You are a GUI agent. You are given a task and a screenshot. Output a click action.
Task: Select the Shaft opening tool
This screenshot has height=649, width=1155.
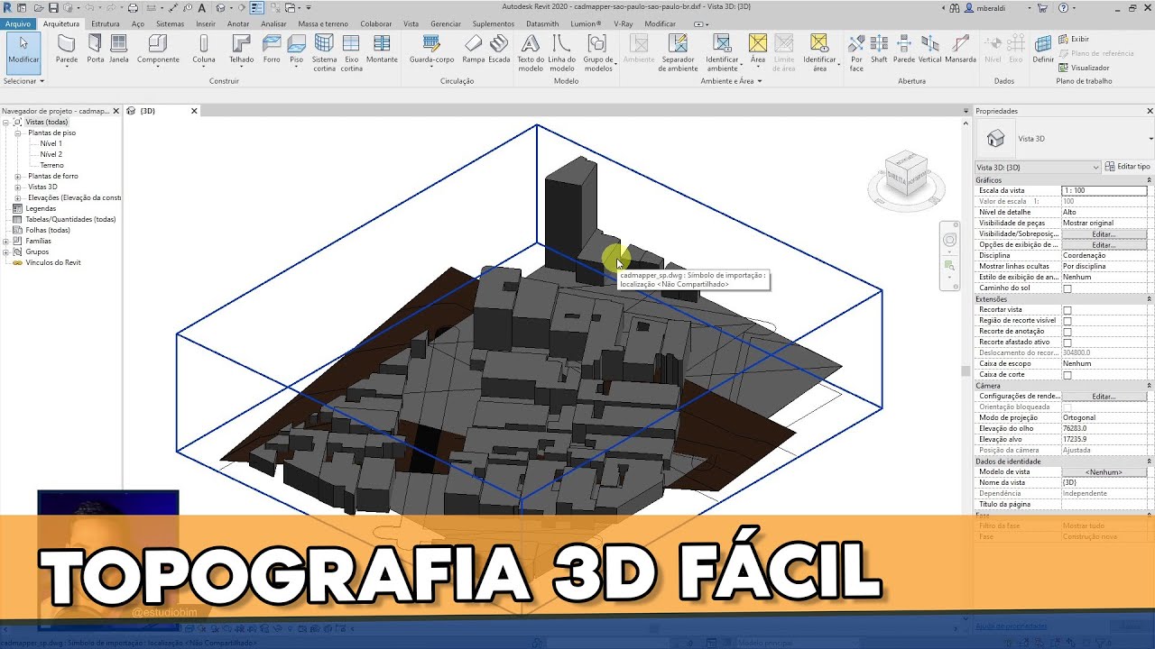click(879, 50)
